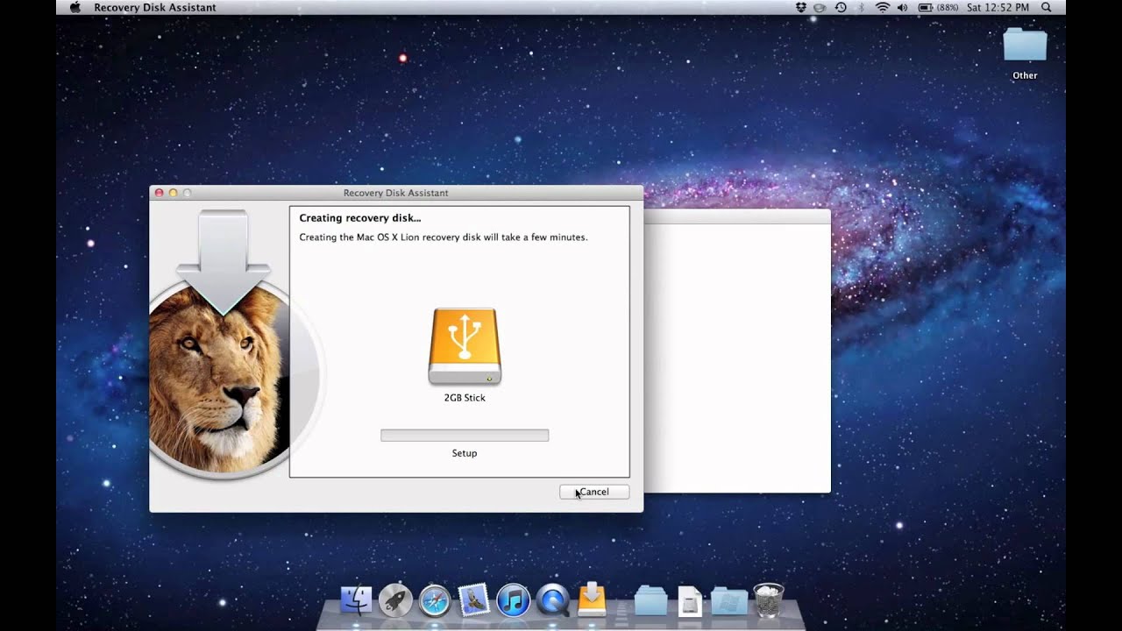This screenshot has height=631, width=1122.
Task: Click the 2GB Stick USB drive icon
Action: (465, 346)
